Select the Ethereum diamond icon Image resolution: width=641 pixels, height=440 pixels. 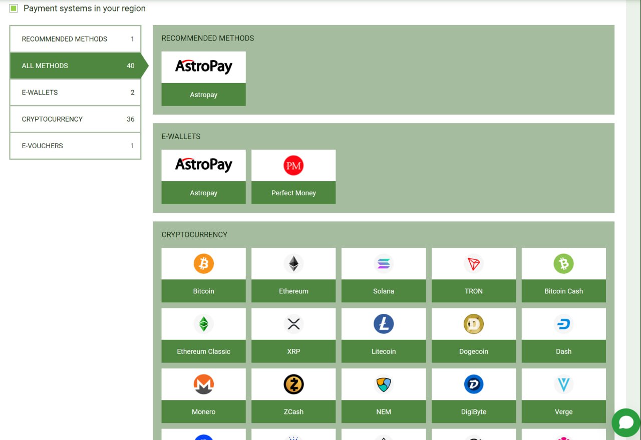pos(293,264)
